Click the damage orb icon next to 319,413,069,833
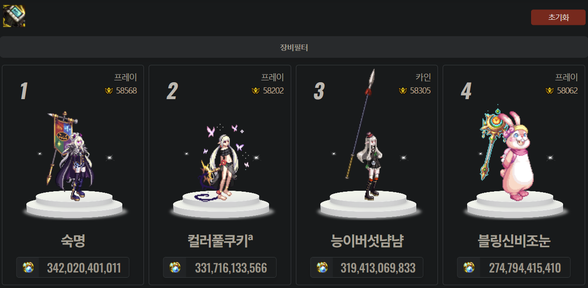This screenshot has height=288, width=588. coord(322,268)
